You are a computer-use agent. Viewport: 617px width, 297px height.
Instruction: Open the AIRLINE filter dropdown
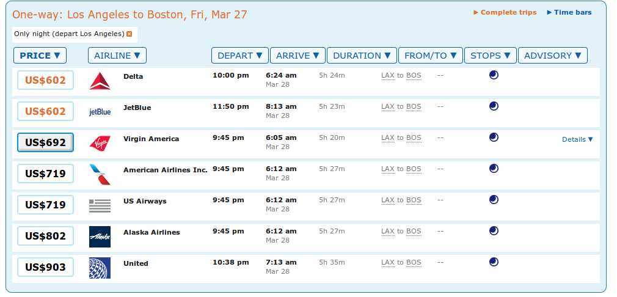point(117,56)
